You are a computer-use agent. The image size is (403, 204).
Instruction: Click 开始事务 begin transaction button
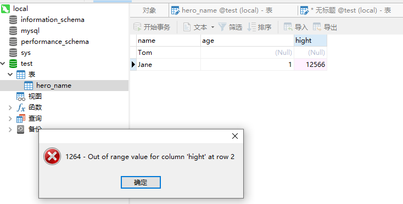[x=152, y=27]
